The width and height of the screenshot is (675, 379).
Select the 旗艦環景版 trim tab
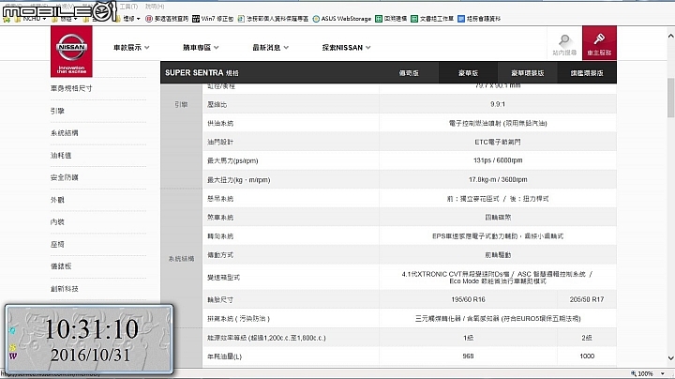point(587,73)
